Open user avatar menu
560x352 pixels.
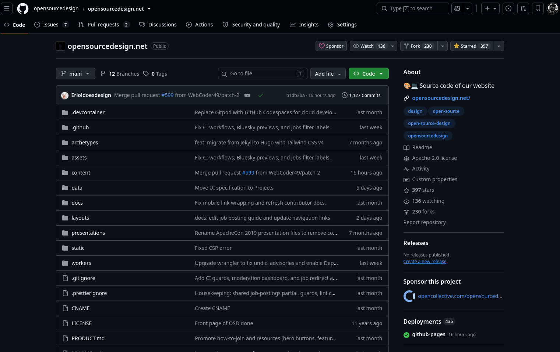click(x=553, y=8)
